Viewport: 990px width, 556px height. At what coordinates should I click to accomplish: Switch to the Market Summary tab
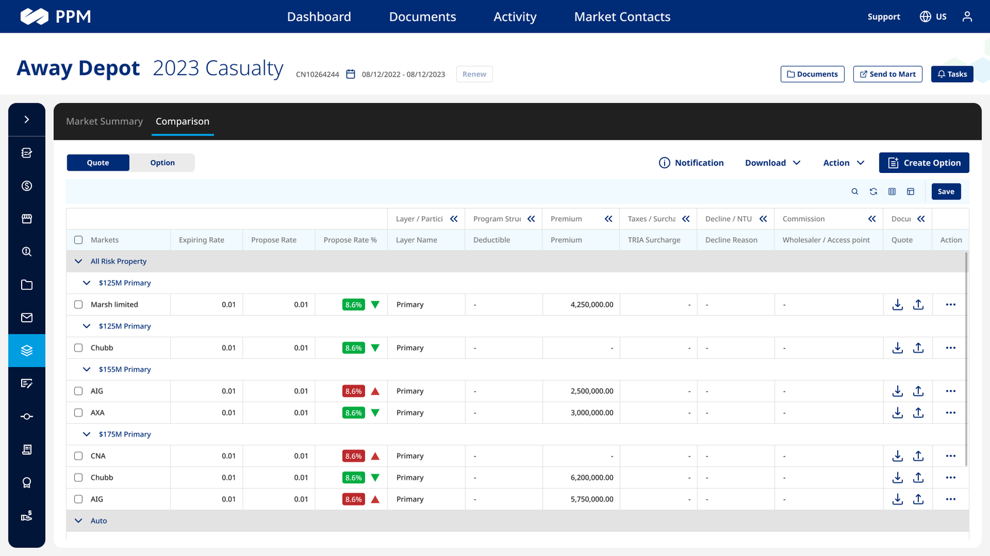105,121
